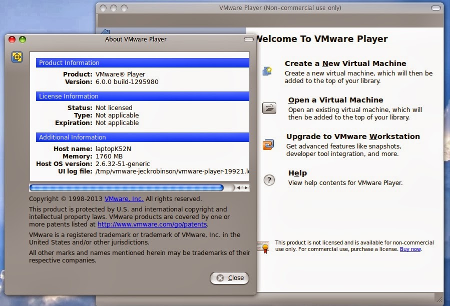This screenshot has height=306, width=450.
Task: Click the license certificate ribbon icon
Action: (x=263, y=247)
